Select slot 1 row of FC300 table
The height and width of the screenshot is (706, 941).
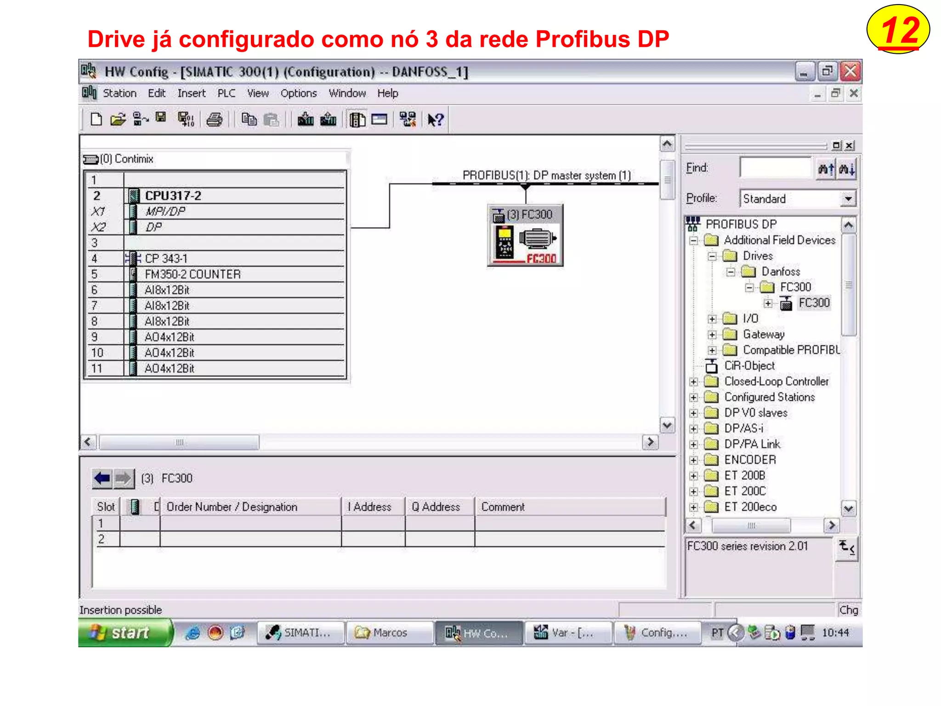coord(379,524)
